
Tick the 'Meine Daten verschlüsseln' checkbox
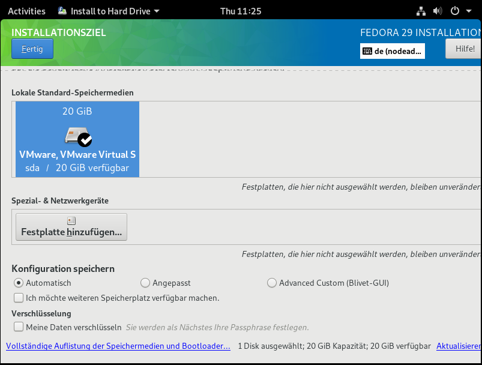19,327
